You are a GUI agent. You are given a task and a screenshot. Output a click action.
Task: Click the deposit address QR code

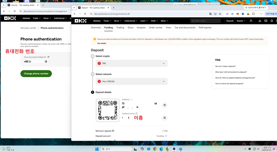[x=108, y=110]
